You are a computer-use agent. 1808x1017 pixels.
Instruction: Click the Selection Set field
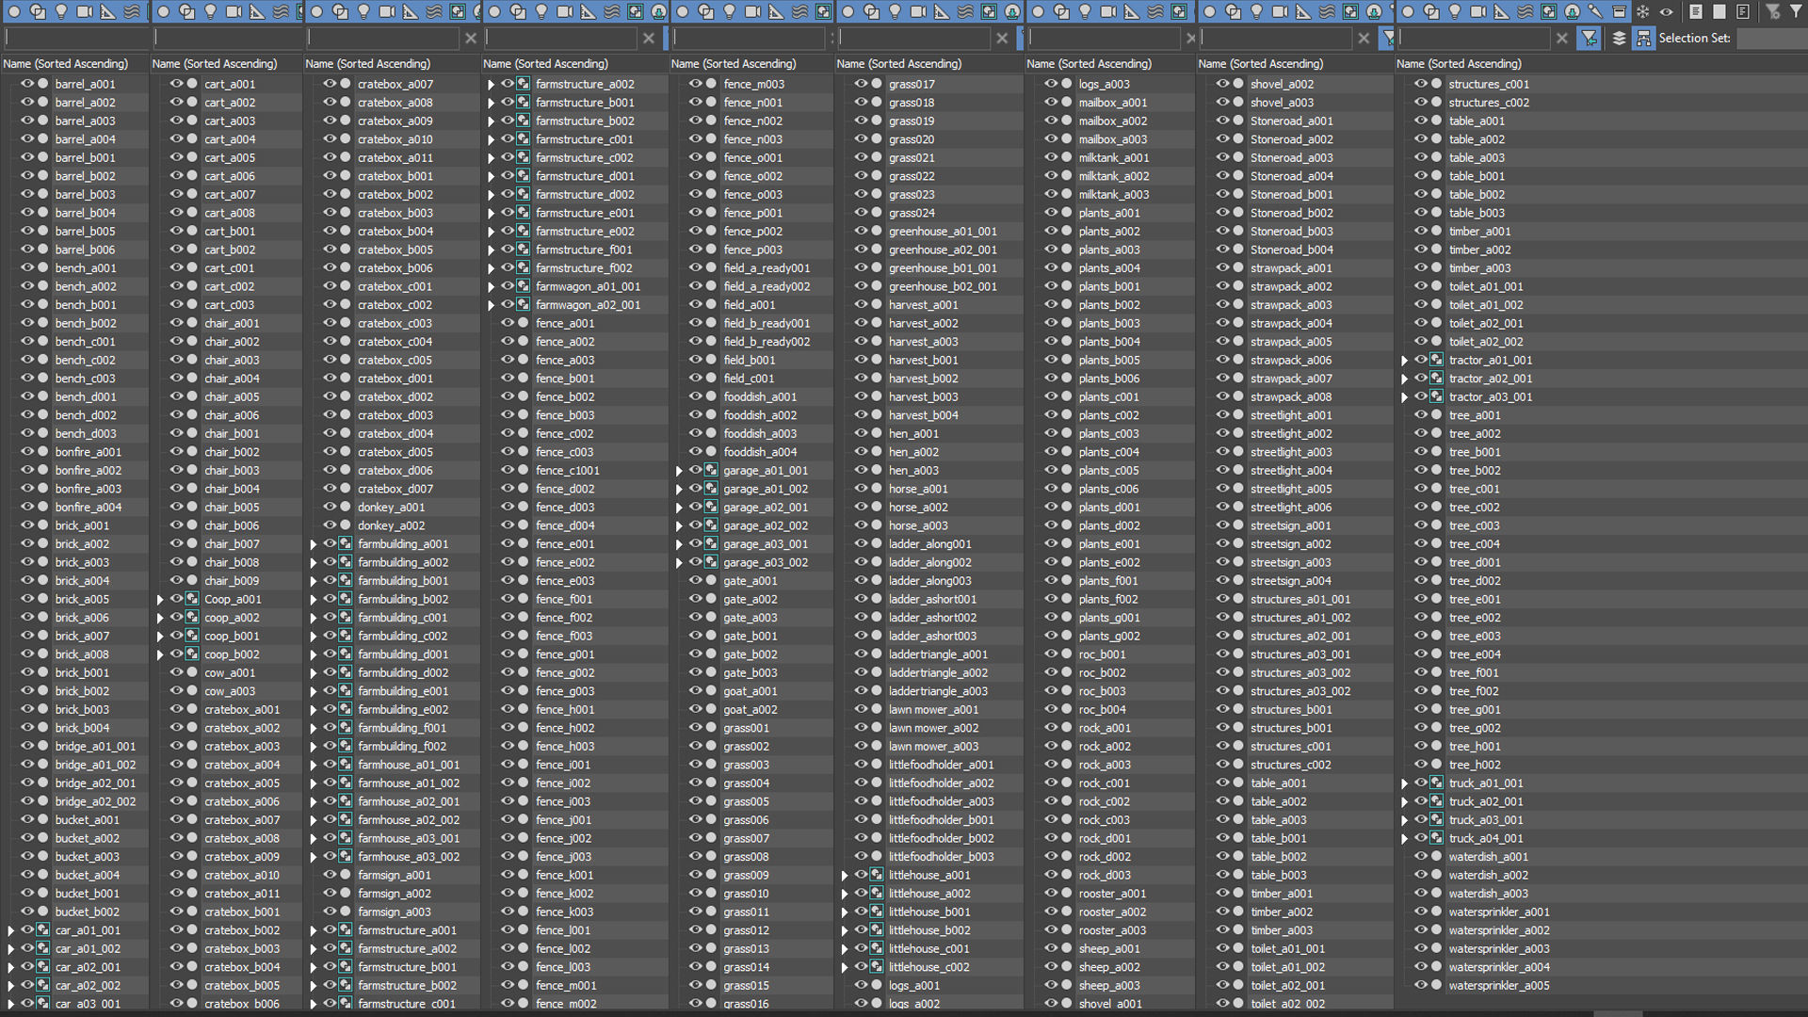coord(1770,38)
